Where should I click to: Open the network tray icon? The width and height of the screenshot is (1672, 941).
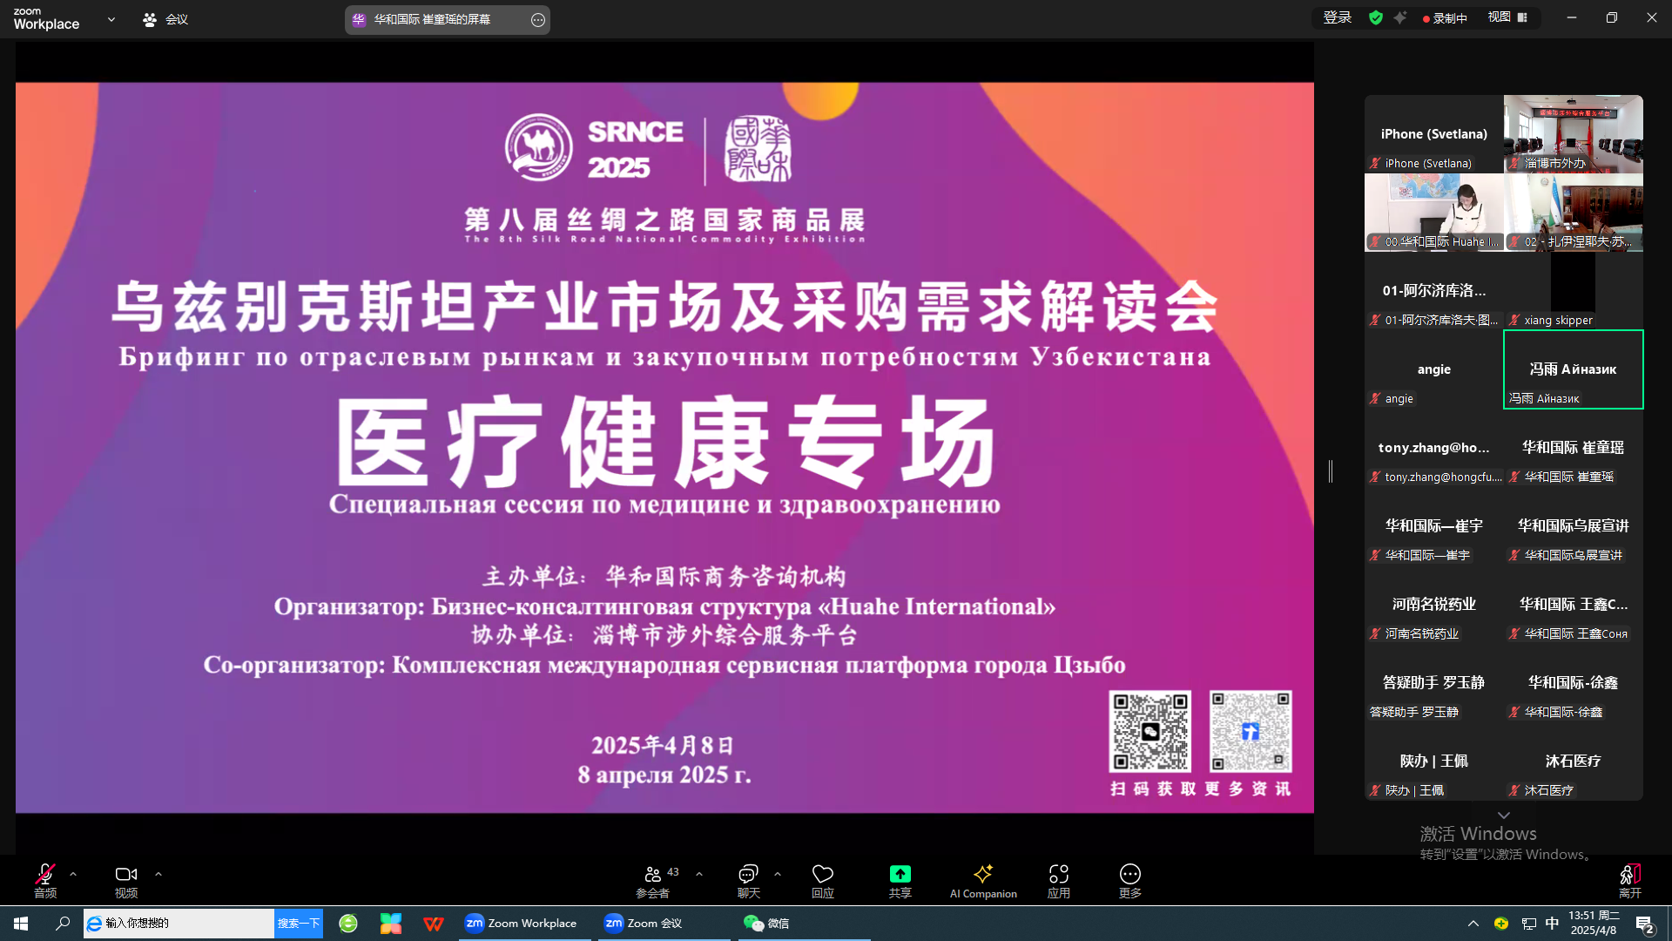click(1528, 924)
